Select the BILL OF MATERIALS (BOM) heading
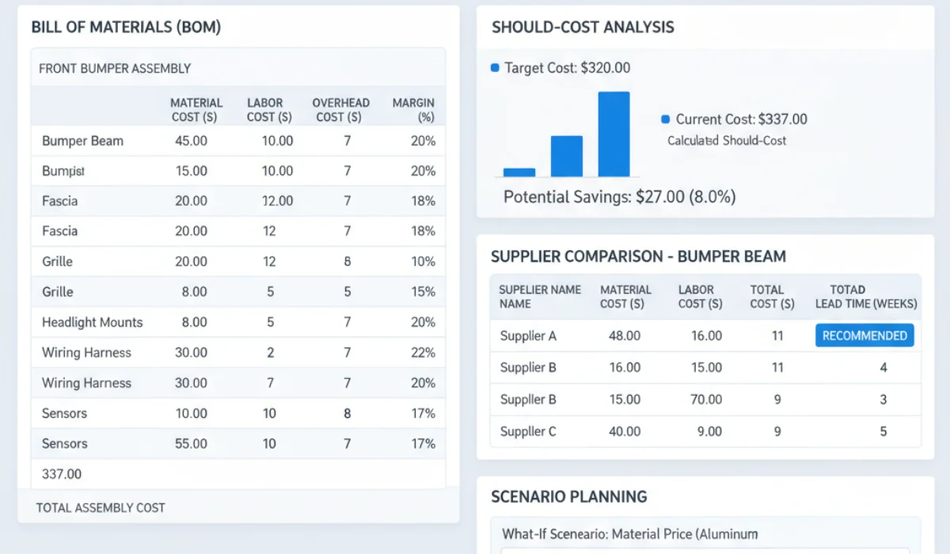950x554 pixels. coord(126,27)
